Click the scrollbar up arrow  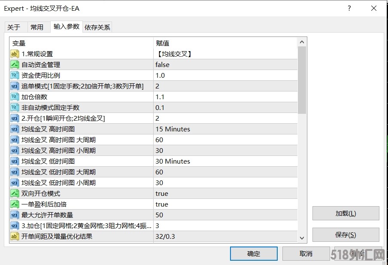coord(302,42)
